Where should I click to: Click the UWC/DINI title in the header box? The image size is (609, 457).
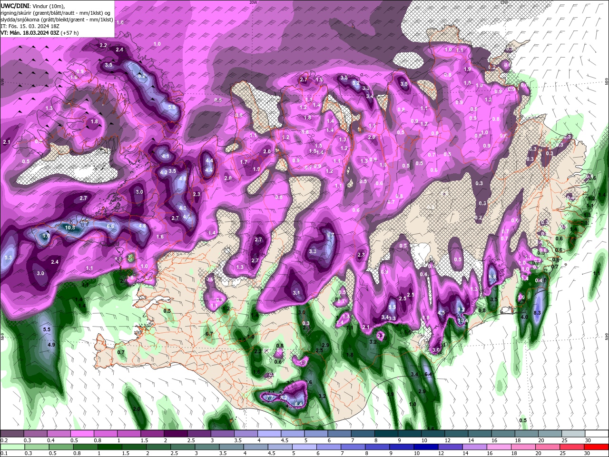click(15, 6)
